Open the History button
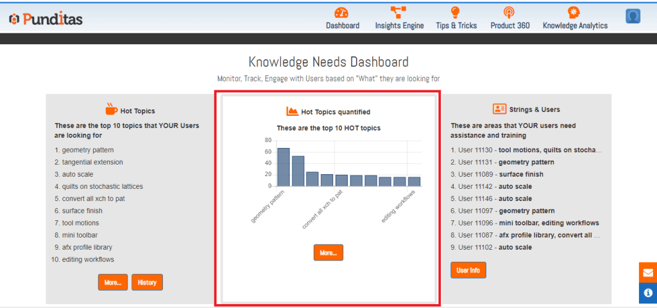Screen dimensions: 657x308 (x=147, y=282)
